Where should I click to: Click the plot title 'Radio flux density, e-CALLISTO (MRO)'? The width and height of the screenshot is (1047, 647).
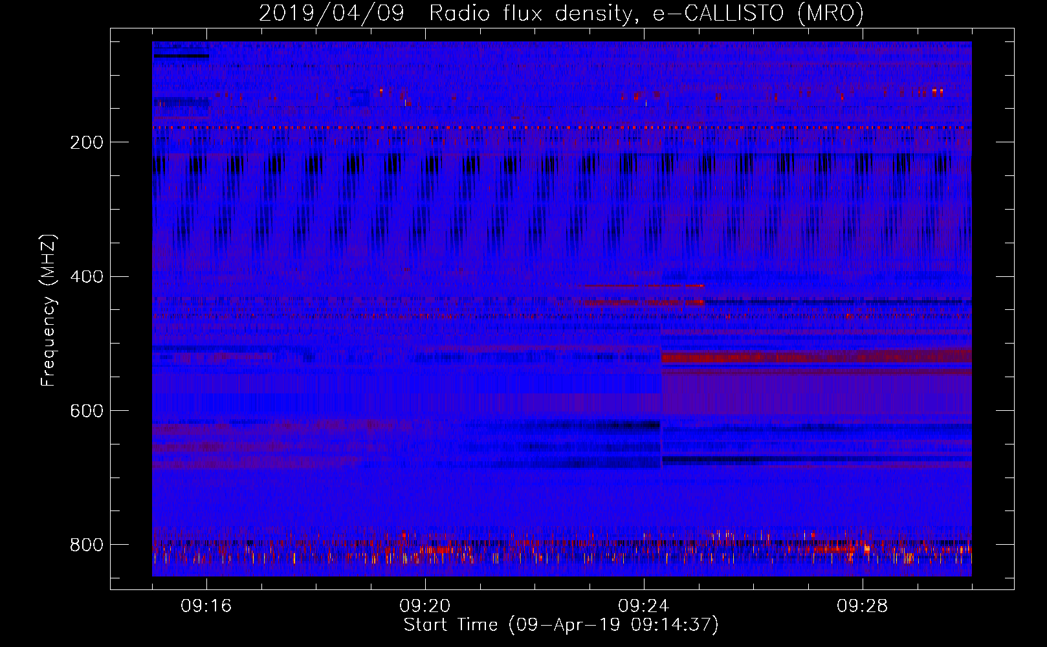[x=646, y=13]
